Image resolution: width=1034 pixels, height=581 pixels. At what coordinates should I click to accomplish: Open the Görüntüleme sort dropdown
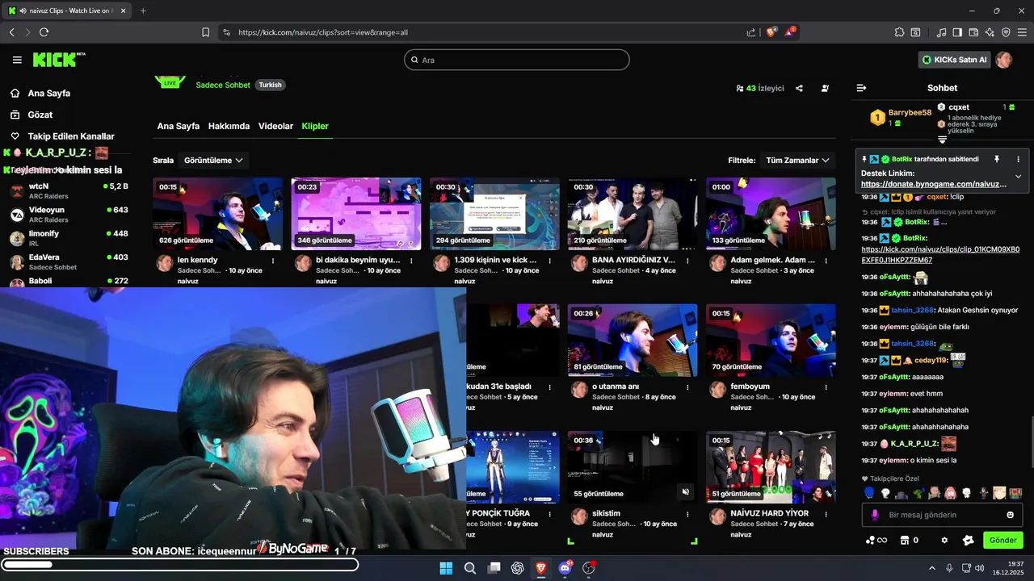214,161
